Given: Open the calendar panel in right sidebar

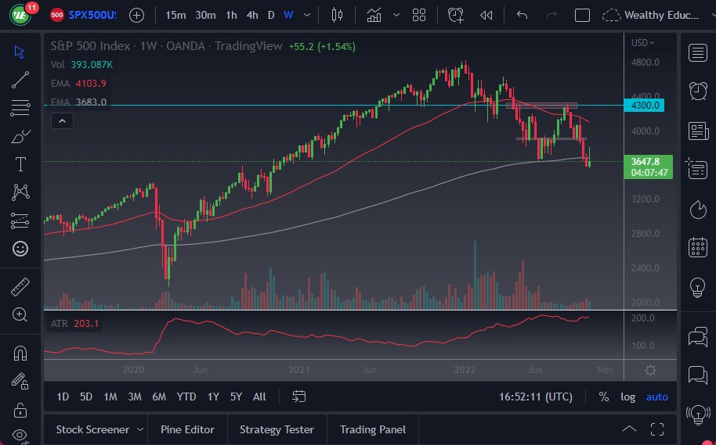Looking at the screenshot, I should click(697, 248).
